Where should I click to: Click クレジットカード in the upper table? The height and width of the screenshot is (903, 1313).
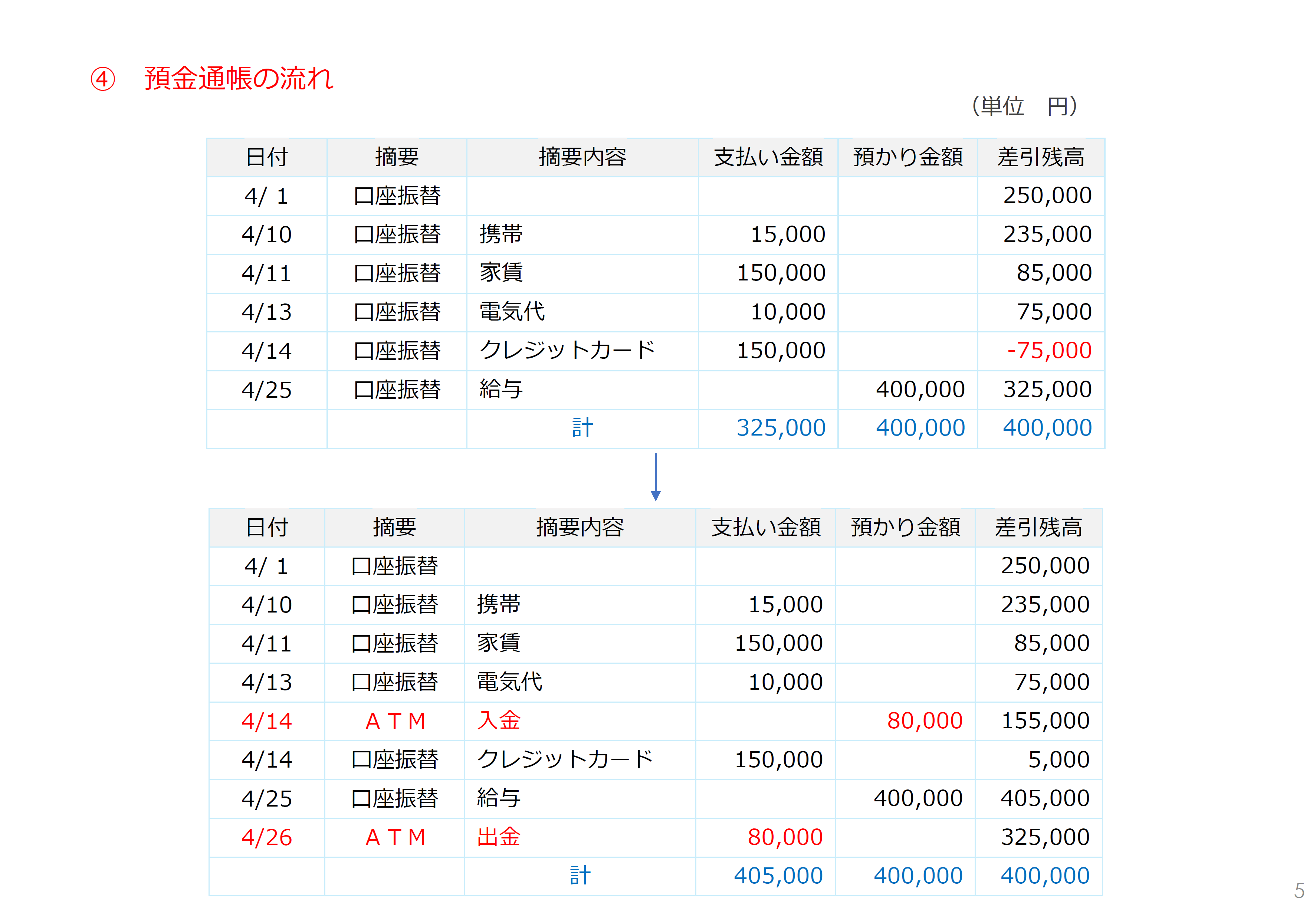pos(567,351)
